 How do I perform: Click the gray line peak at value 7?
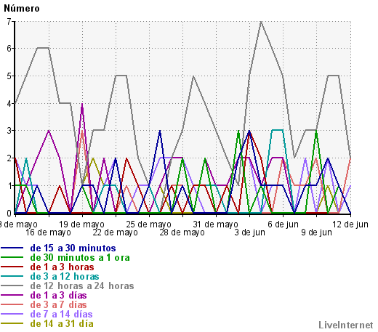point(261,22)
